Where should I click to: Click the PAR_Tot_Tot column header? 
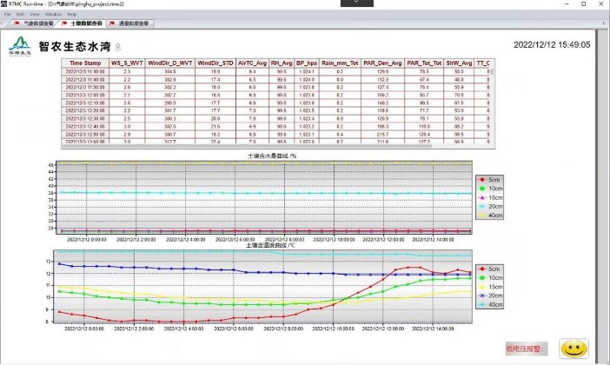424,63
